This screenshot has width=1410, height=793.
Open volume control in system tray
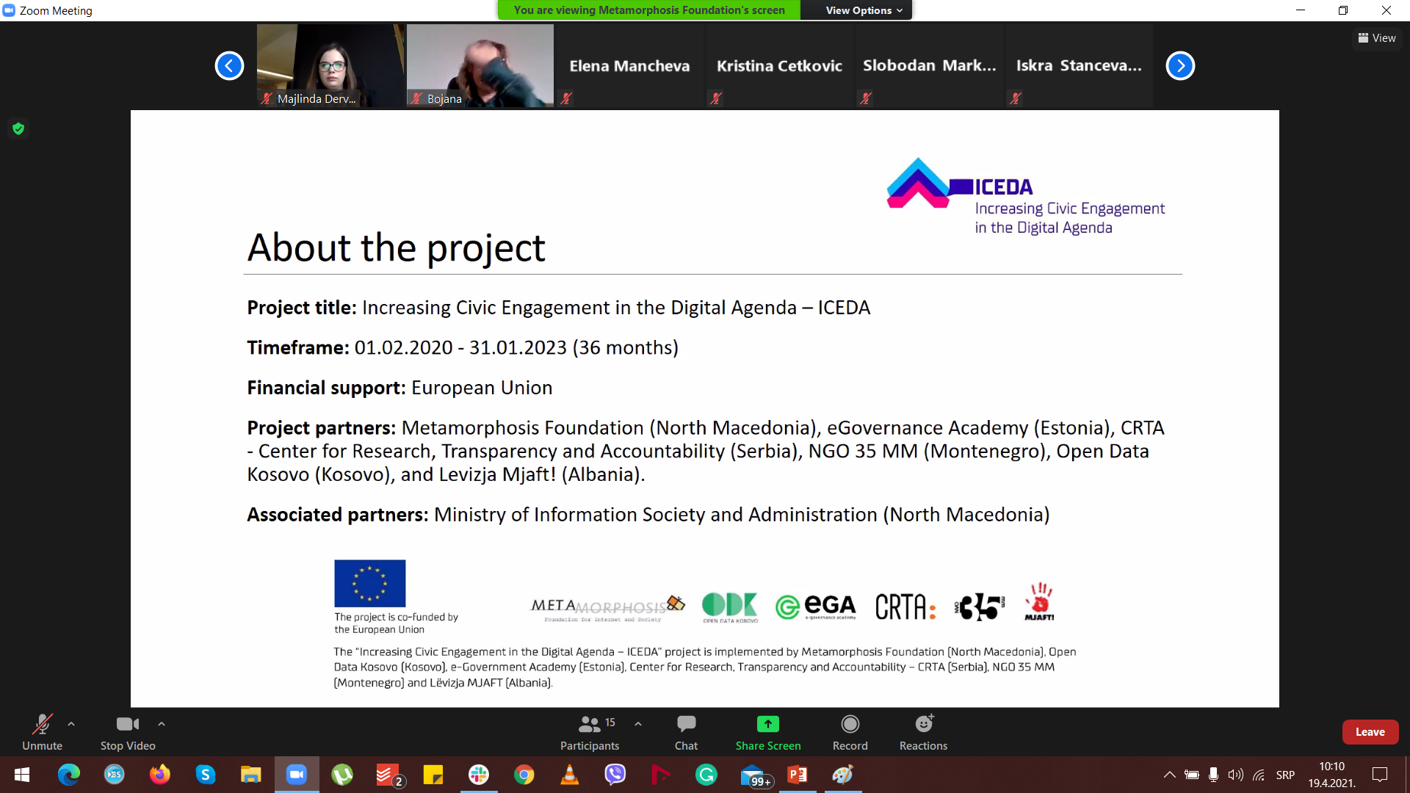coord(1236,775)
